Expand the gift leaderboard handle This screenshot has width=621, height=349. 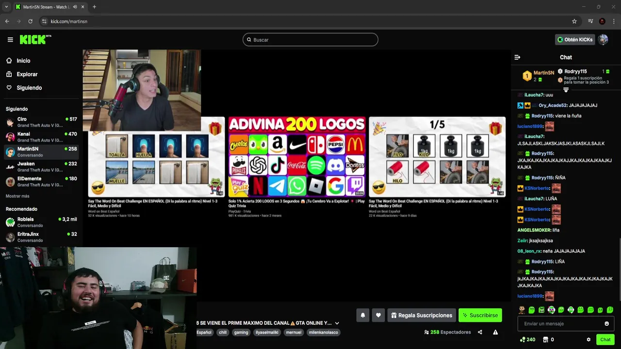coord(566,90)
